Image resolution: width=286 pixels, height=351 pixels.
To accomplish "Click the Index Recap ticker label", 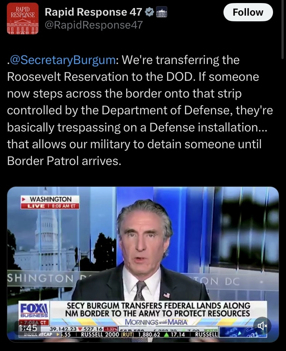I will click(x=38, y=334).
